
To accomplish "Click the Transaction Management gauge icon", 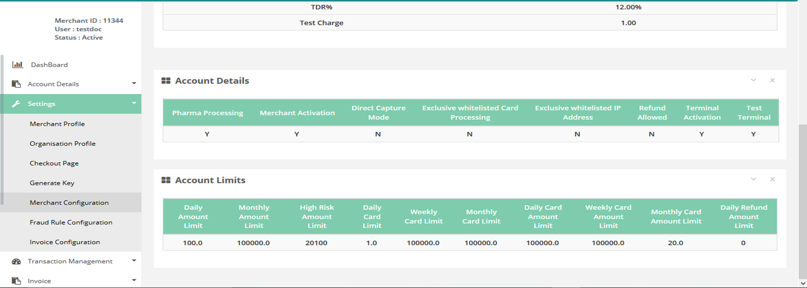I will click(16, 261).
